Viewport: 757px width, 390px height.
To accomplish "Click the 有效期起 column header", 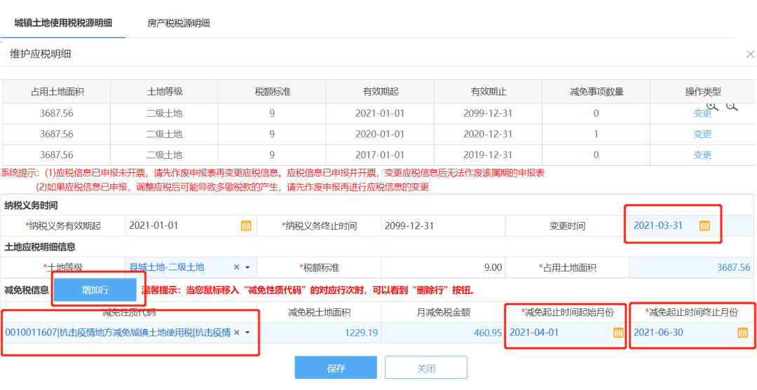I will pyautogui.click(x=380, y=92).
